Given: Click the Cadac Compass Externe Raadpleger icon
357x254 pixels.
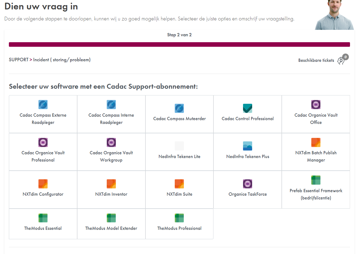Looking at the screenshot, I should pyautogui.click(x=43, y=105).
